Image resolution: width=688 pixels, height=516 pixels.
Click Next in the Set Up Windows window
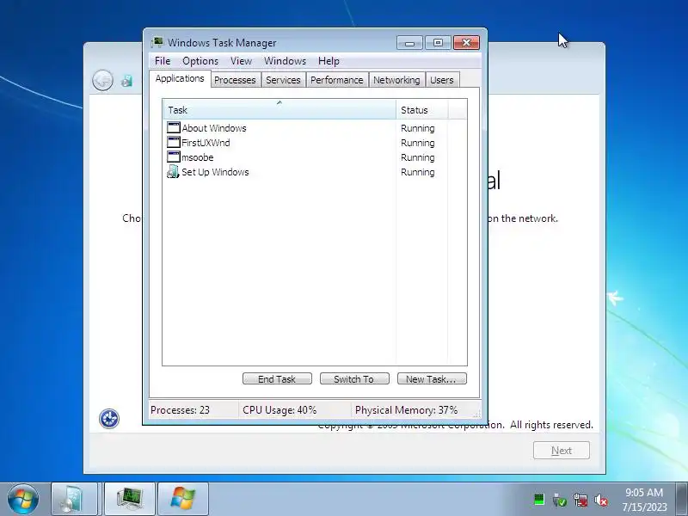[x=562, y=450]
